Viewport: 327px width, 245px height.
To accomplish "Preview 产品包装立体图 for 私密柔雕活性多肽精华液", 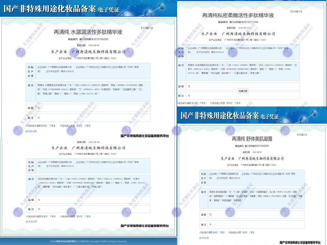I will (x=230, y=103).
